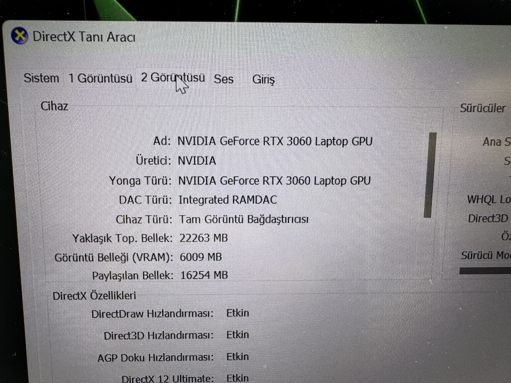Click the 16254 MB shared memory value
Screen dimensions: 511x383
click(204, 275)
